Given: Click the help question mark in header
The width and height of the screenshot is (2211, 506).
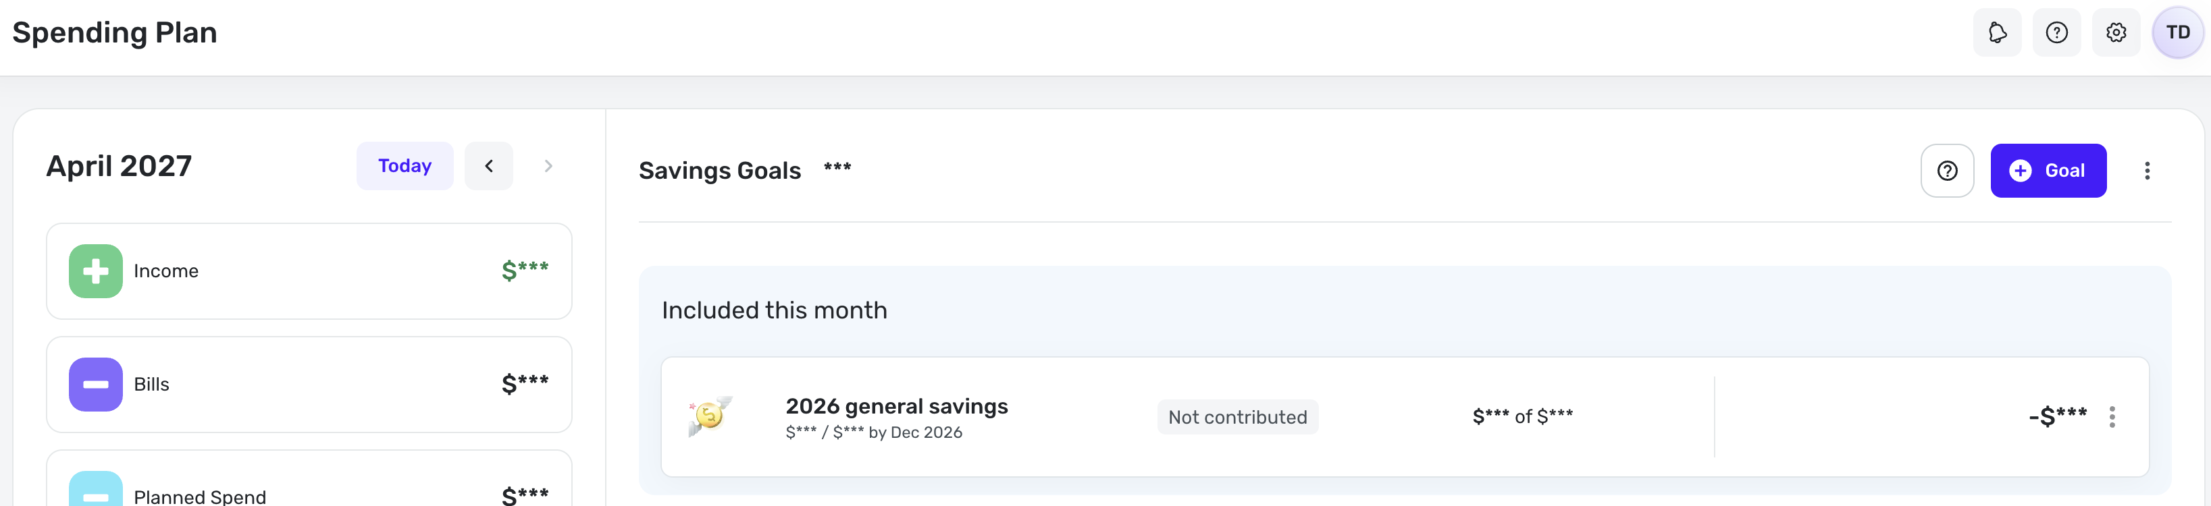Looking at the screenshot, I should [2056, 32].
